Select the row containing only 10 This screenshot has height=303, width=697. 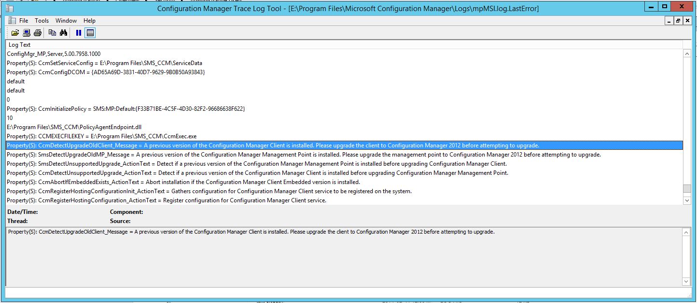click(344, 118)
